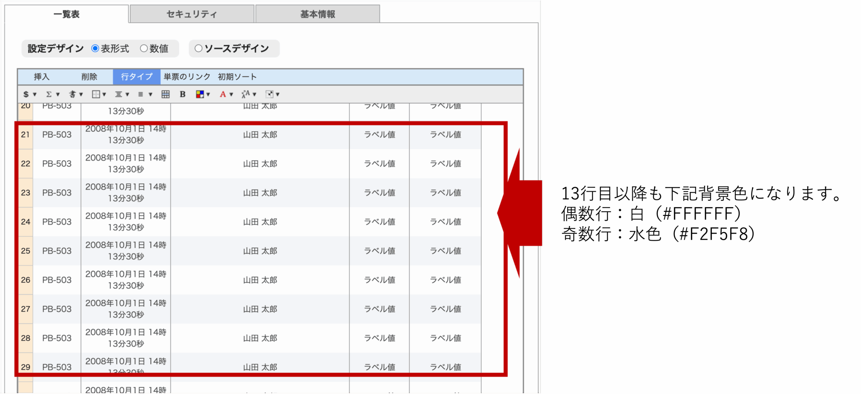861x394 pixels.
Task: Click 山田 太郎 in row 21
Action: click(260, 135)
